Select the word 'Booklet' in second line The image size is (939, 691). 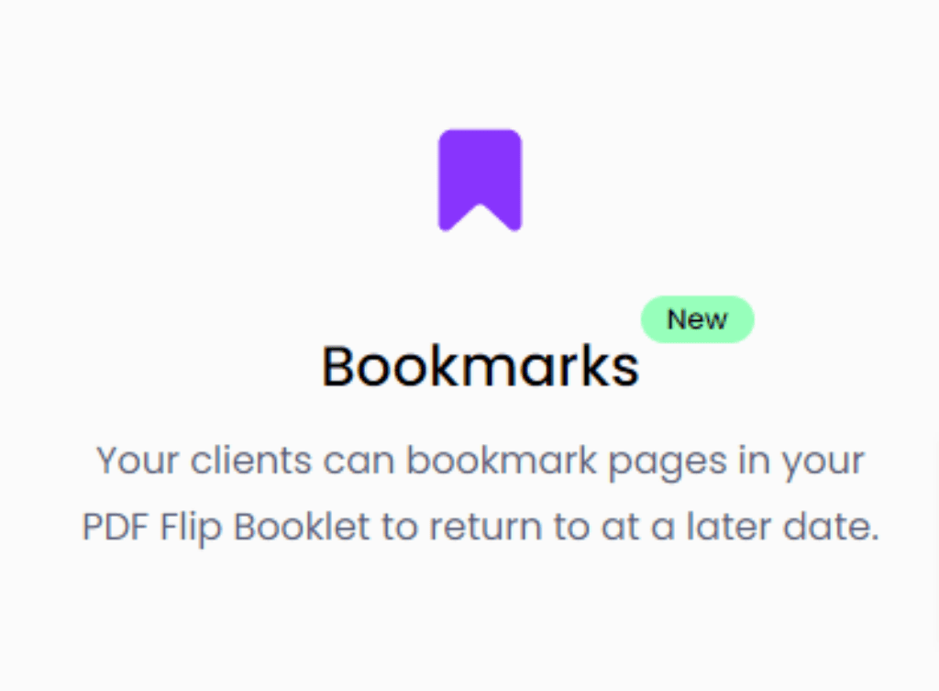tap(302, 526)
